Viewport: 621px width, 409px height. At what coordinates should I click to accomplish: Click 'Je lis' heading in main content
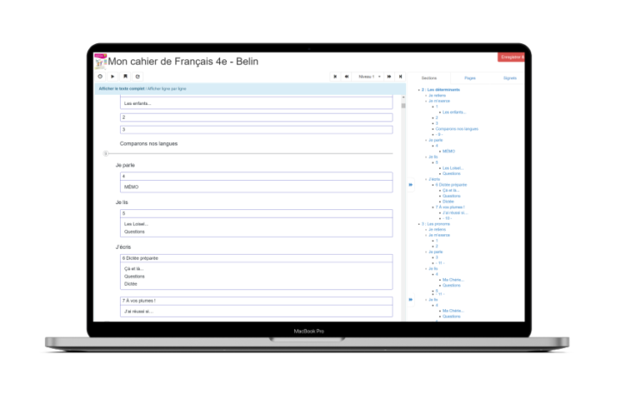122,202
